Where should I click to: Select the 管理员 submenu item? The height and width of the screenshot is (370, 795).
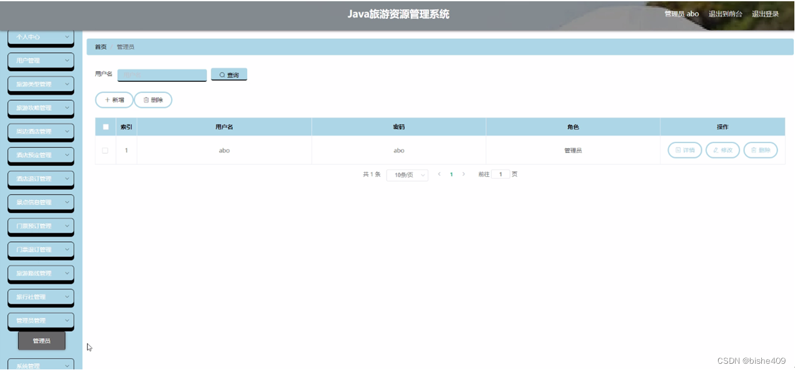point(41,341)
